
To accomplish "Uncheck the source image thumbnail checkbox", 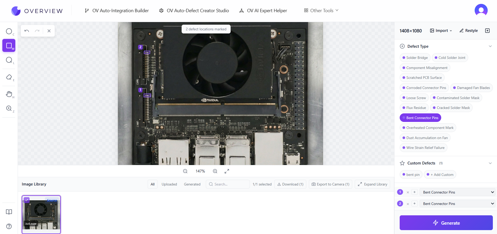I will (26, 200).
